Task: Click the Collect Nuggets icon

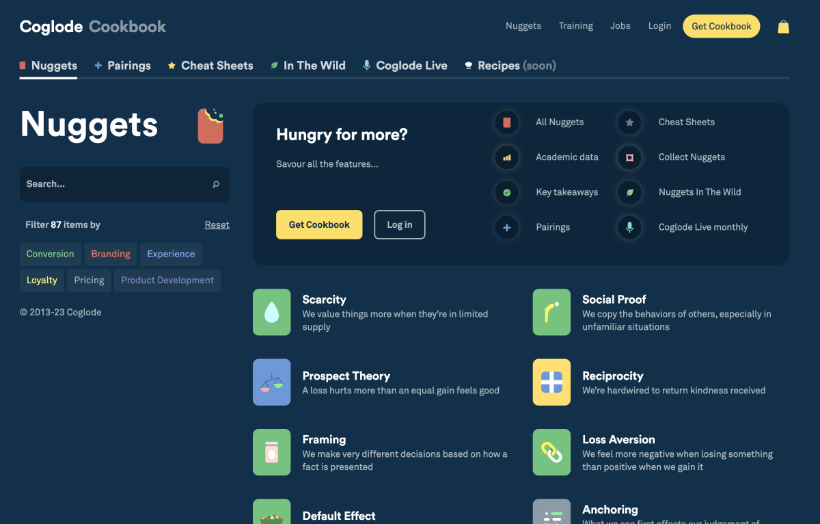Action: tap(629, 157)
